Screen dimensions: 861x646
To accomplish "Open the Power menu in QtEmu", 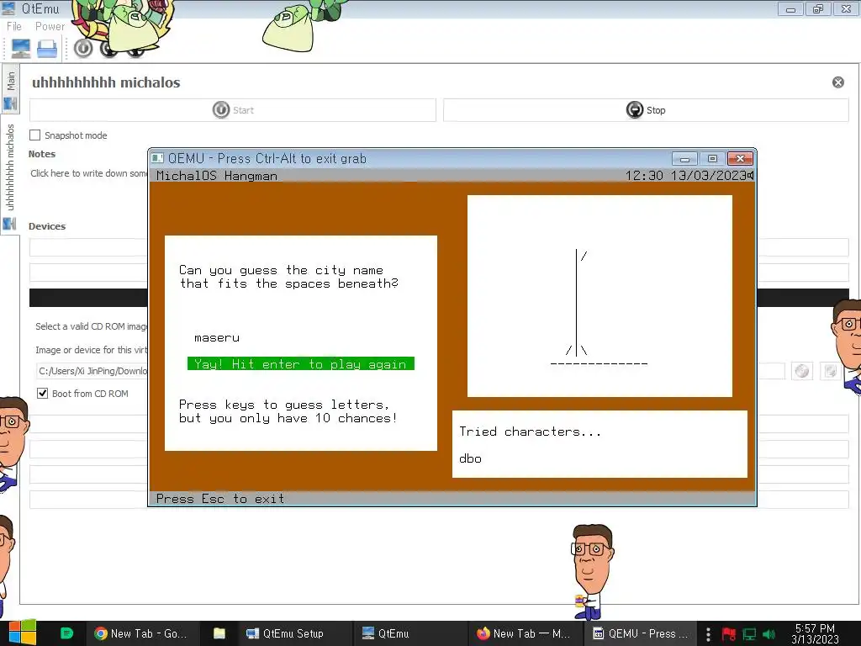I will [50, 26].
